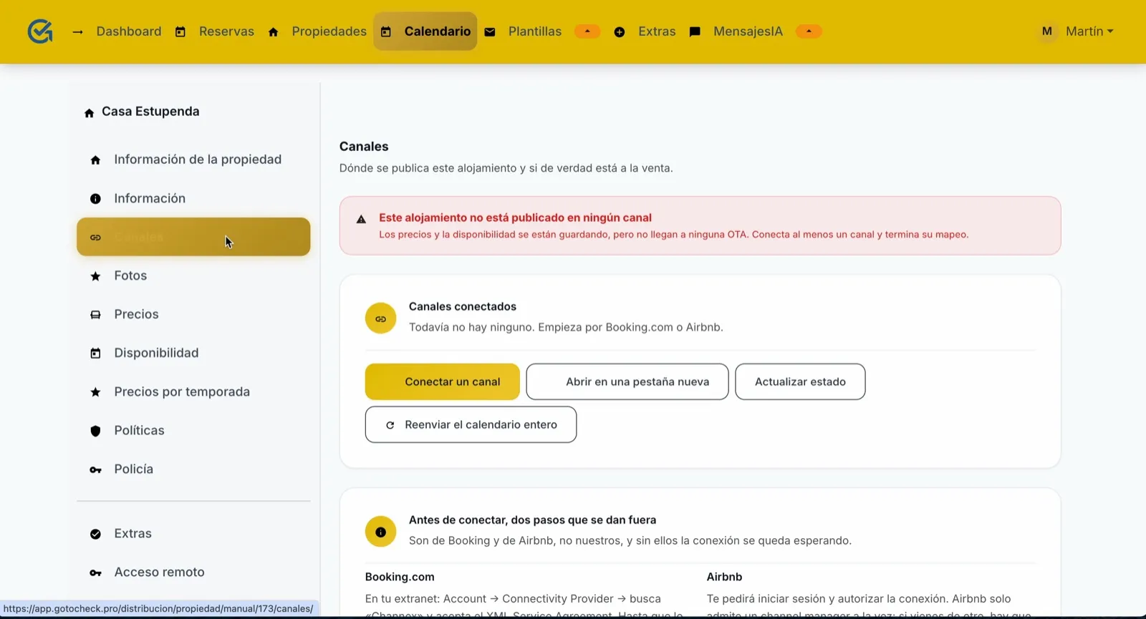This screenshot has height=619, width=1146.
Task: Open Información de la propiedad in sidebar
Action: pos(193,160)
